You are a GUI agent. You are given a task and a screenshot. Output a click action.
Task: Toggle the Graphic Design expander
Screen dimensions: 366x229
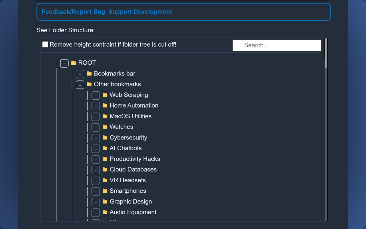tap(96, 202)
